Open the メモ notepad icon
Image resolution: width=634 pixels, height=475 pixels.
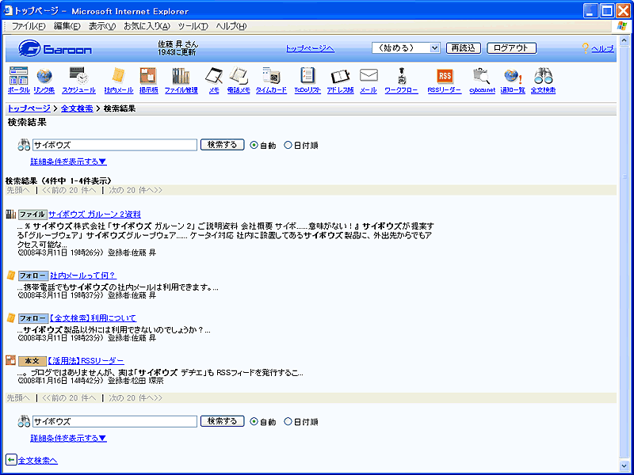[x=214, y=75]
